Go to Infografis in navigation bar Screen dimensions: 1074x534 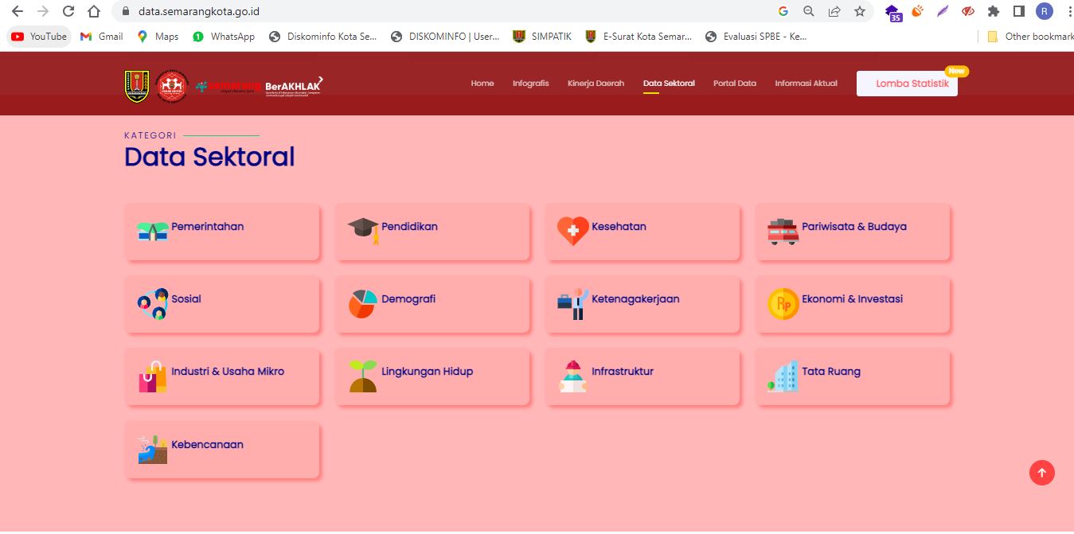click(x=530, y=84)
